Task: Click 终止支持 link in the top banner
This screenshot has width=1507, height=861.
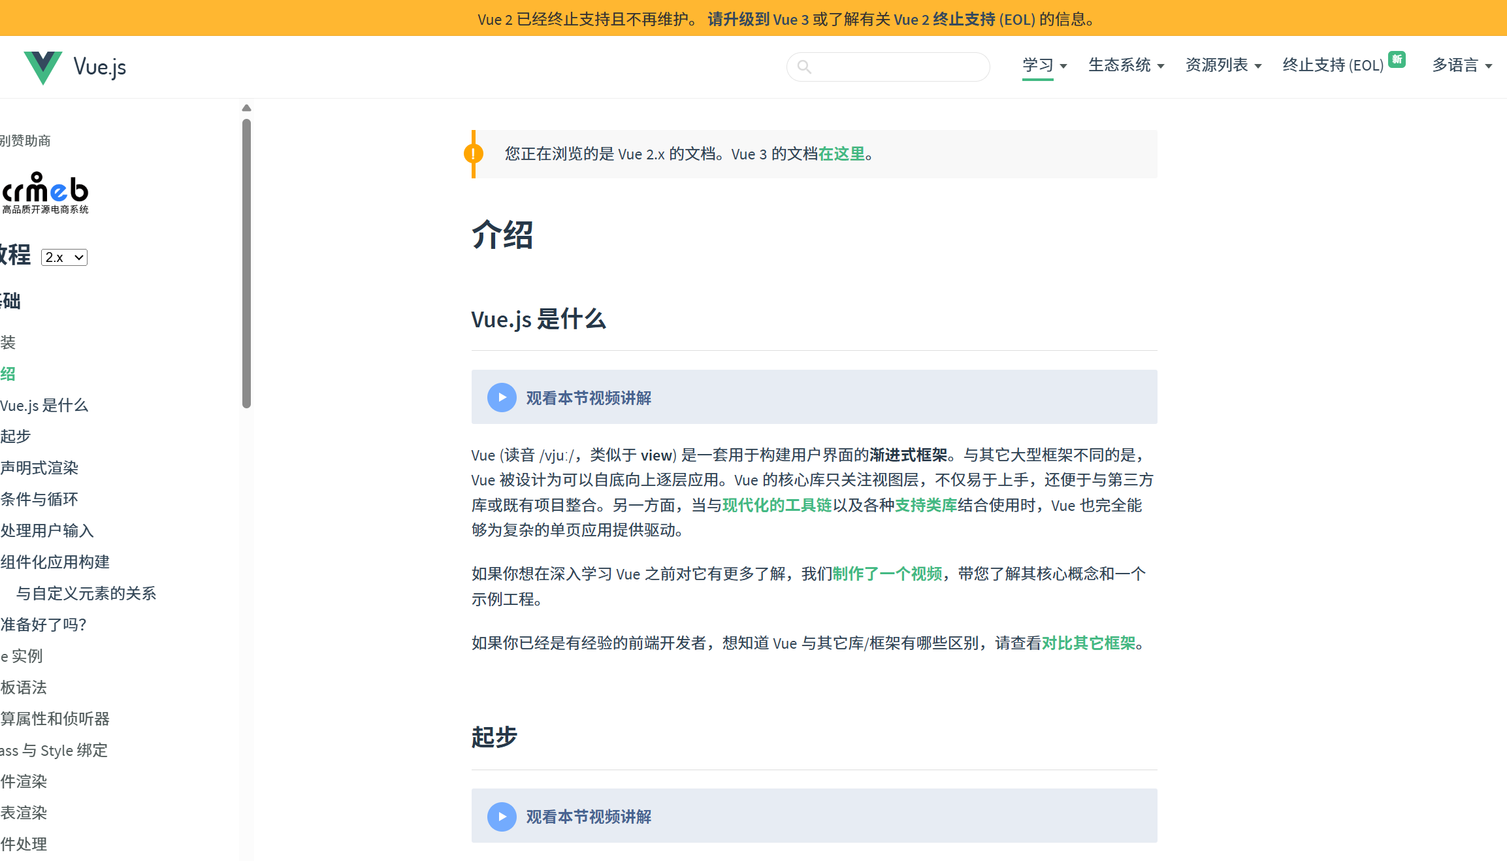Action: coord(964,19)
